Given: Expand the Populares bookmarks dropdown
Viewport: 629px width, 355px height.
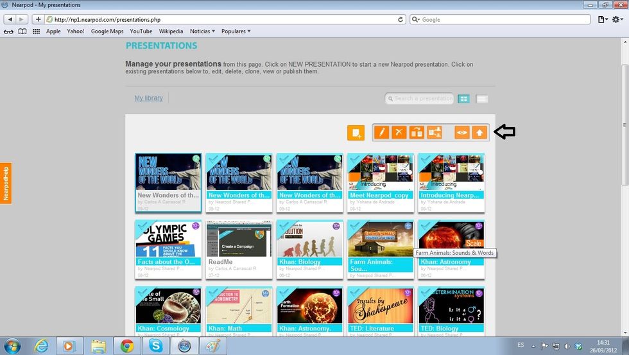Looking at the screenshot, I should 236,31.
